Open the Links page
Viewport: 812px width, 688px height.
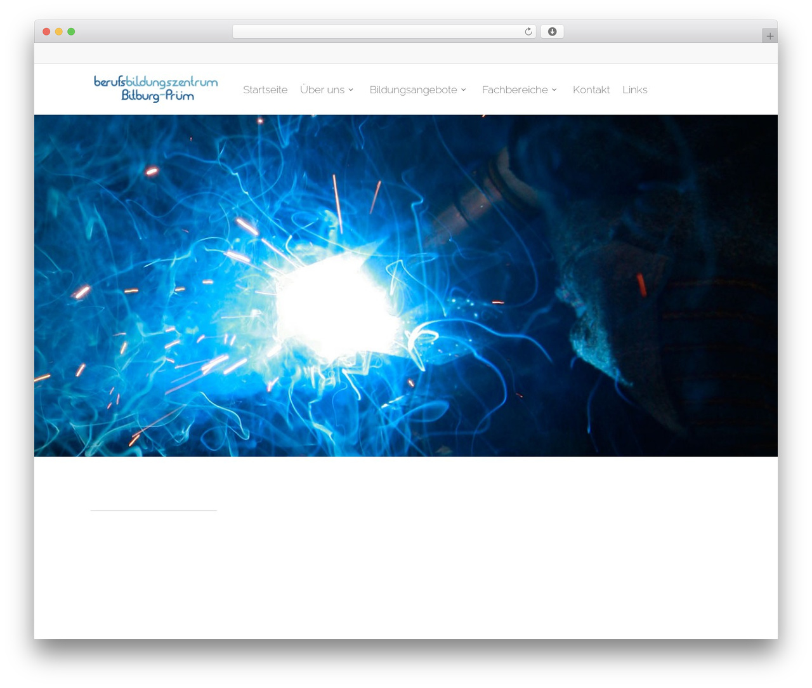[x=635, y=90]
